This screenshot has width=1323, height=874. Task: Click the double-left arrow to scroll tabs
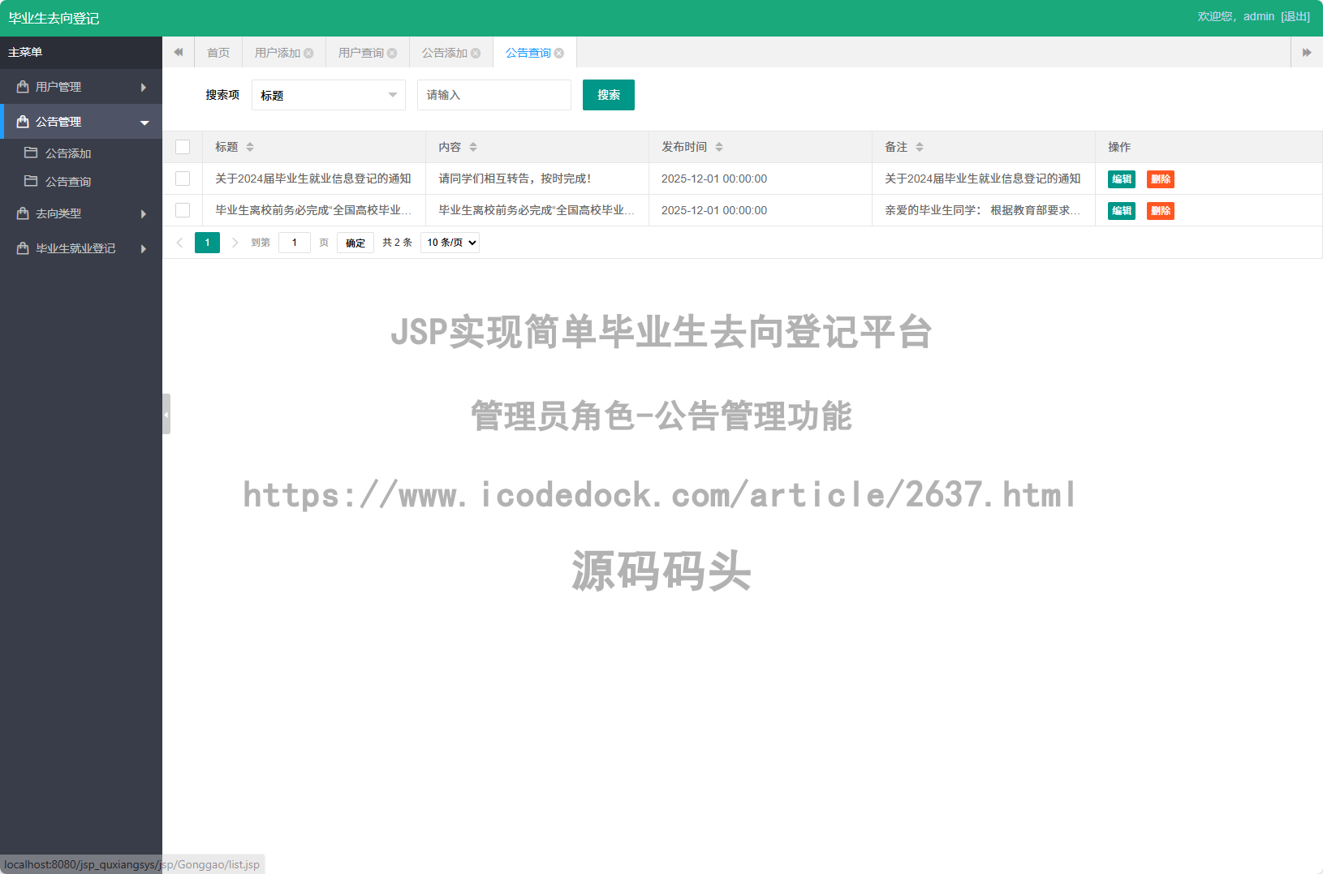coord(179,52)
